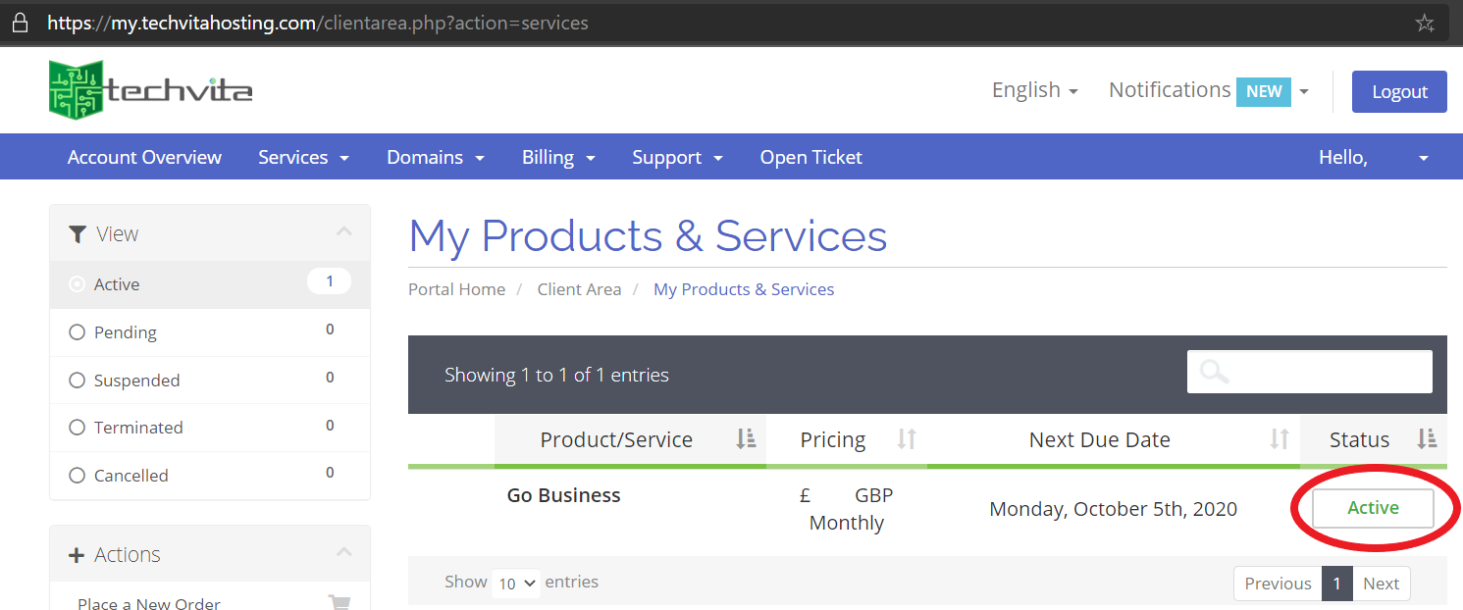The height and width of the screenshot is (610, 1463).
Task: Click the techvita logo
Action: [x=147, y=88]
